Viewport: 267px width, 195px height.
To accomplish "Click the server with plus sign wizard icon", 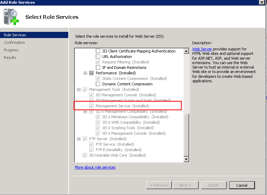I will (x=11, y=17).
